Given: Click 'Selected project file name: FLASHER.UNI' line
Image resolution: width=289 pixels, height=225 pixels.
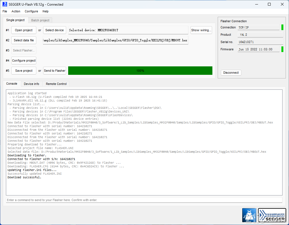Looking at the screenshot, I should pos(41,148).
